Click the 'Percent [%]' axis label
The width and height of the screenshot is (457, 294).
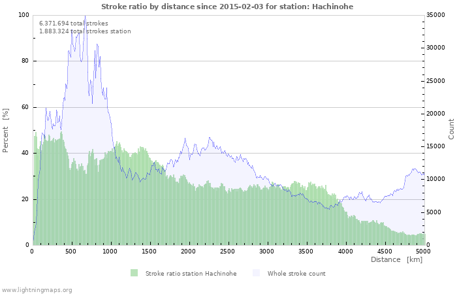click(x=5, y=131)
